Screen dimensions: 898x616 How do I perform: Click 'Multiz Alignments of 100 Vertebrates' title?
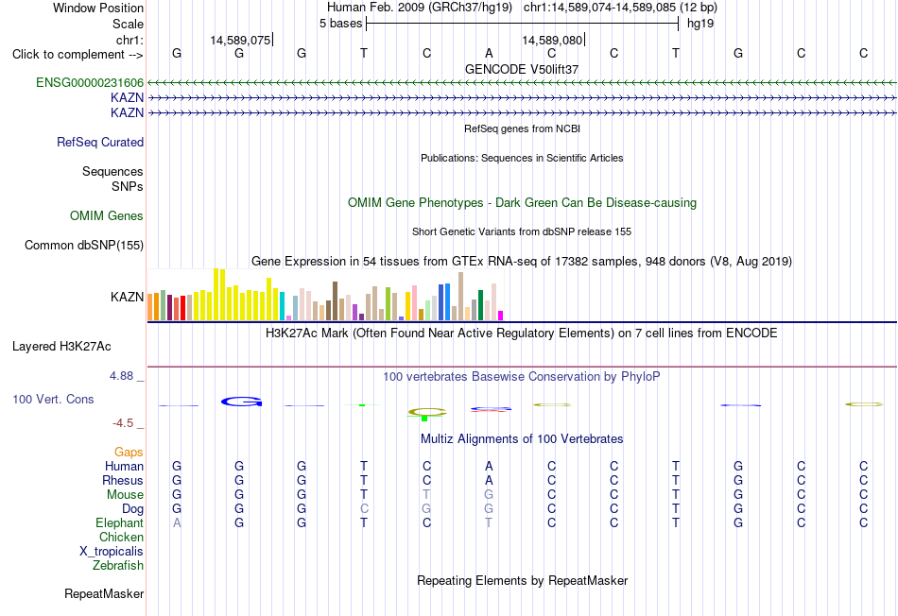pos(522,439)
